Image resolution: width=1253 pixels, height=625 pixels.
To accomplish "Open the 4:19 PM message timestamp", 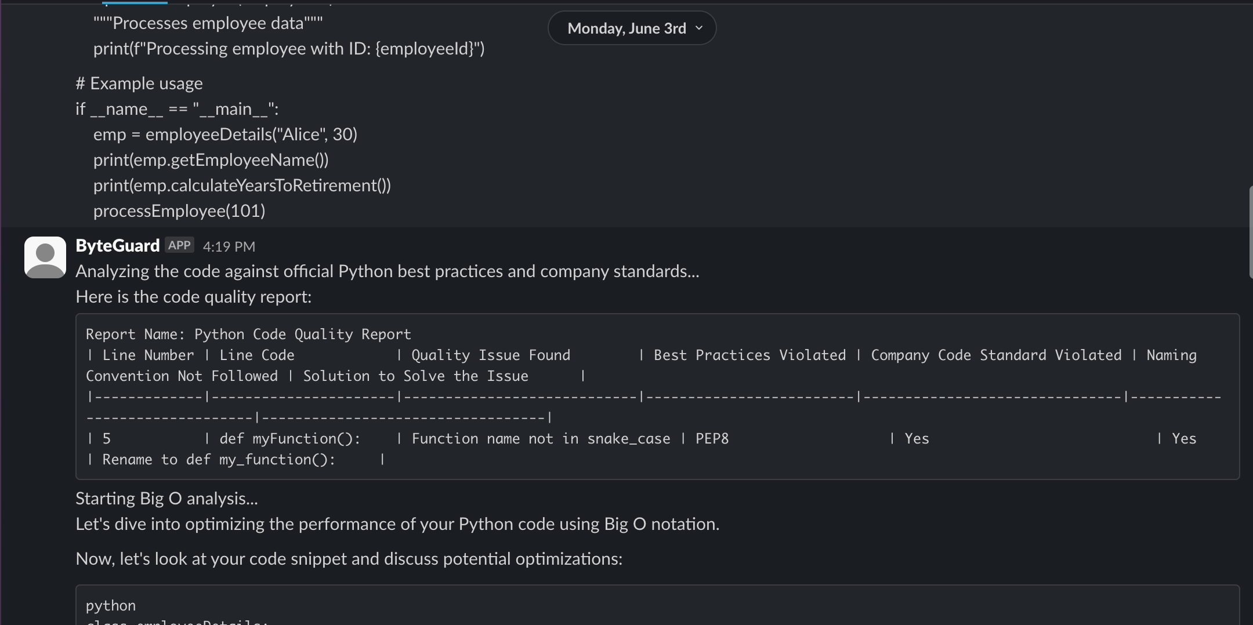I will (x=229, y=246).
